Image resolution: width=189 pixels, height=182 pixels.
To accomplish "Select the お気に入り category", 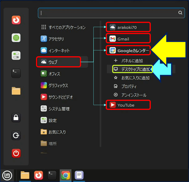I will click(x=53, y=132).
